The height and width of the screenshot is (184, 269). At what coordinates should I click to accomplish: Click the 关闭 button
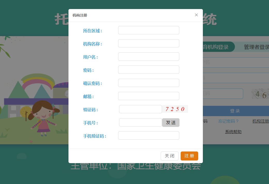170,156
